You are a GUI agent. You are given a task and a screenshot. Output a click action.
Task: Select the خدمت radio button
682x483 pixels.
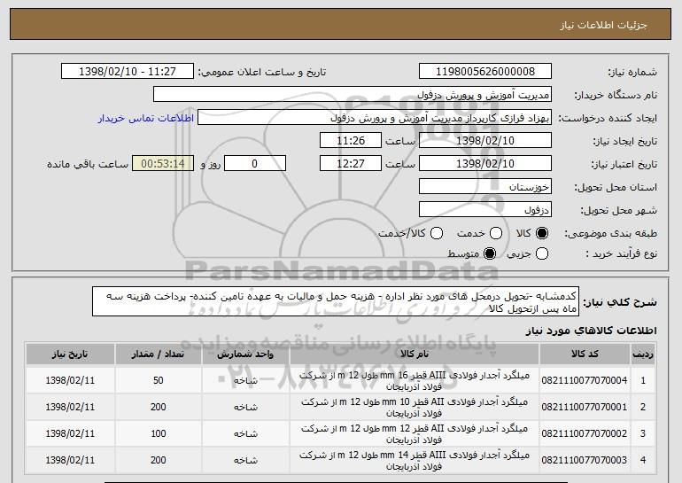496,234
